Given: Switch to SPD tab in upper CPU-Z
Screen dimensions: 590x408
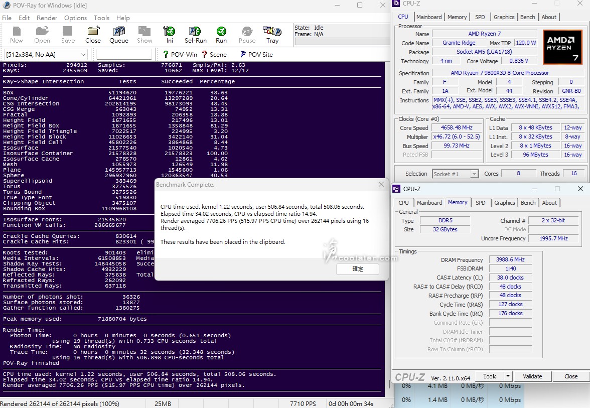Looking at the screenshot, I should (x=480, y=17).
